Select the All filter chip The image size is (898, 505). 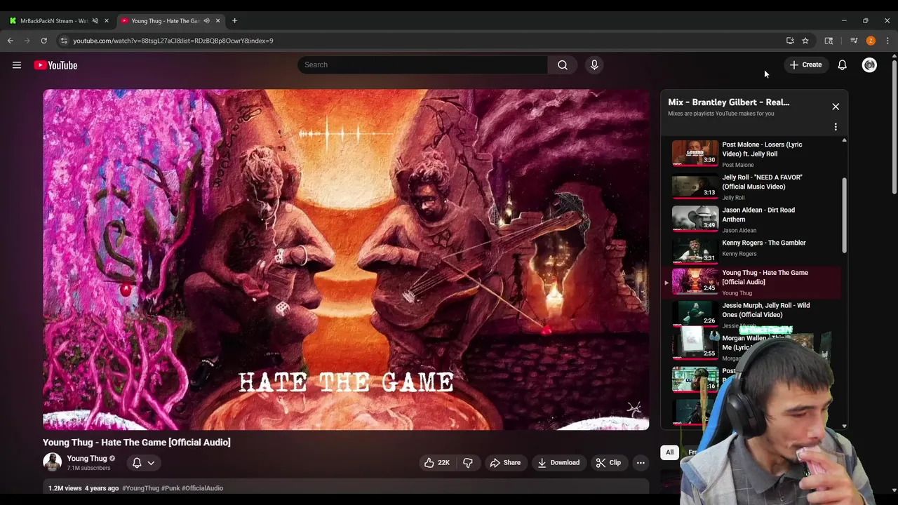point(669,452)
